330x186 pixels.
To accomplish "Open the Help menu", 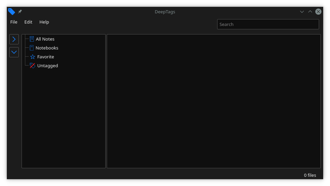I will [x=44, y=22].
